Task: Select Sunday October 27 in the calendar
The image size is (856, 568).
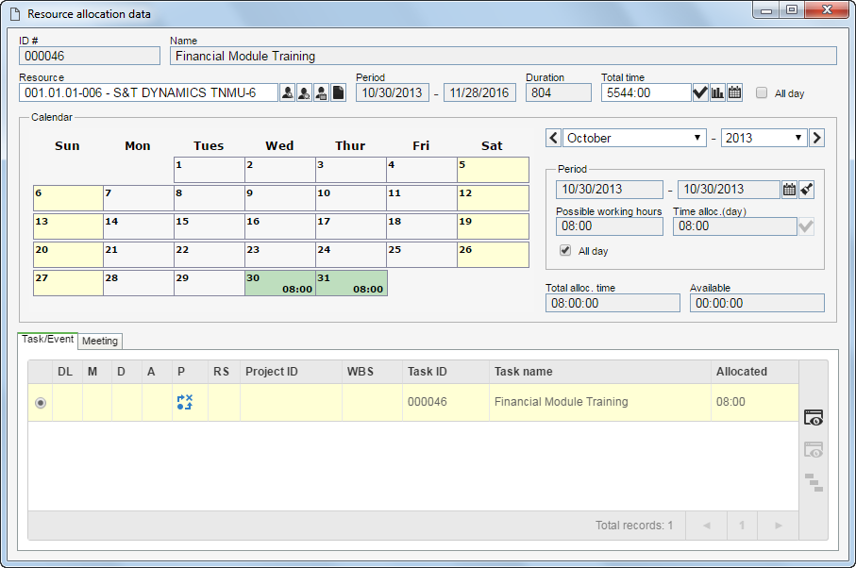Action: (68, 283)
